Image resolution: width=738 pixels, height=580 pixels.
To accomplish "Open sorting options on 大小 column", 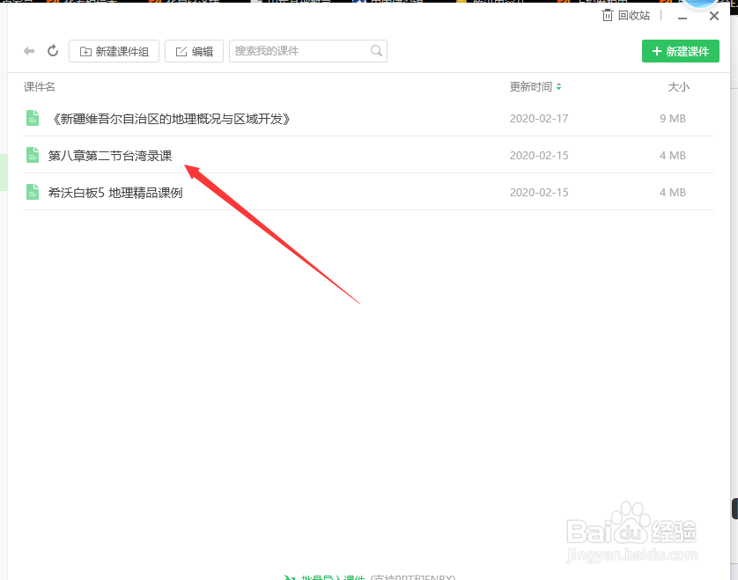I will [x=678, y=86].
